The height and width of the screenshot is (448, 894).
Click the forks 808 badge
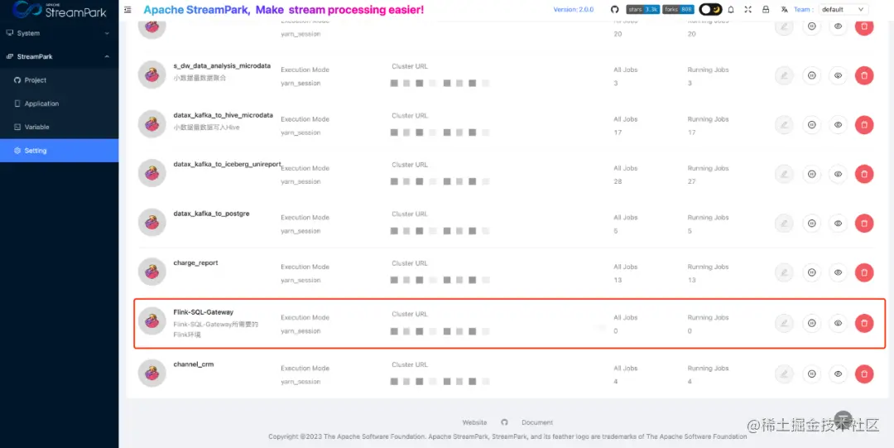point(679,10)
